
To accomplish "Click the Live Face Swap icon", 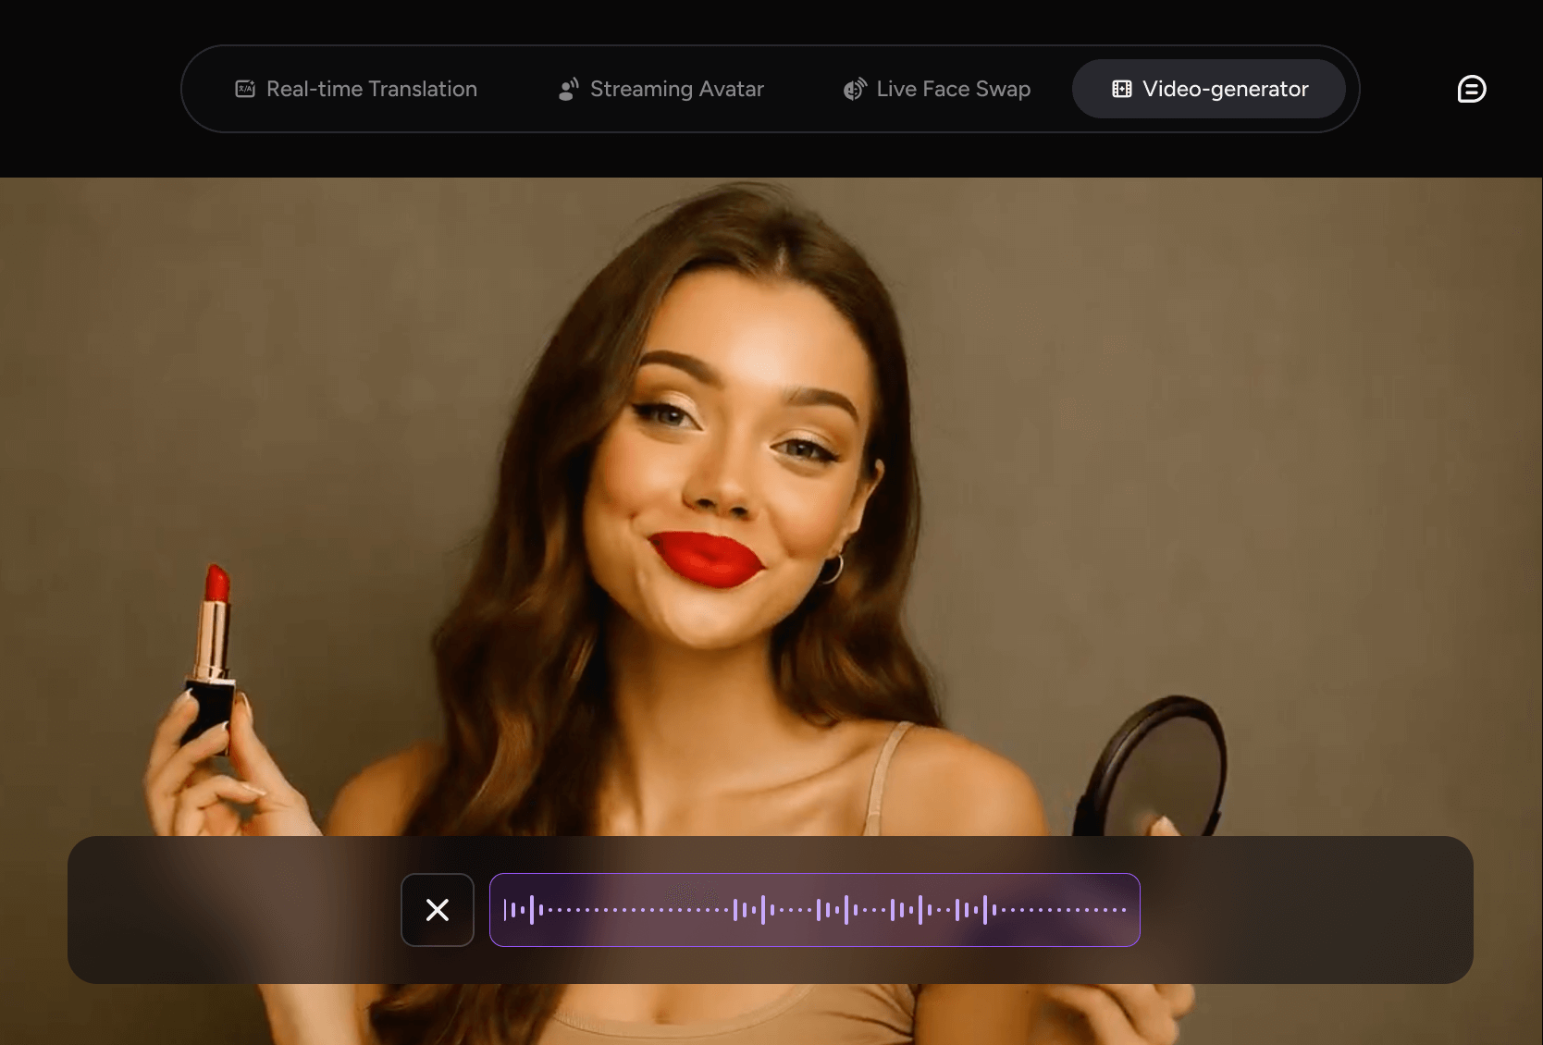I will coord(855,89).
